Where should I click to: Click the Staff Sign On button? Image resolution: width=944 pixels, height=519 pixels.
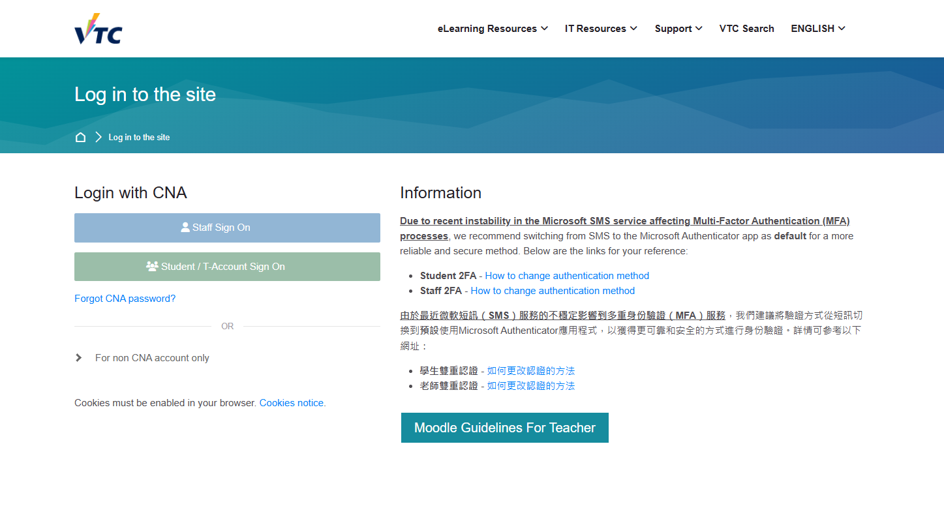coord(227,228)
